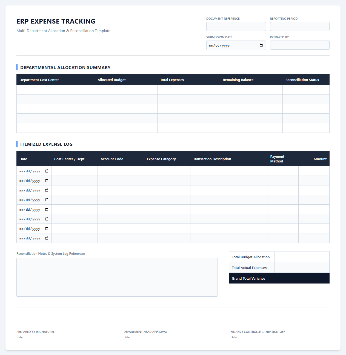
Task: Click first expense row Amount cell
Action: click(x=314, y=171)
